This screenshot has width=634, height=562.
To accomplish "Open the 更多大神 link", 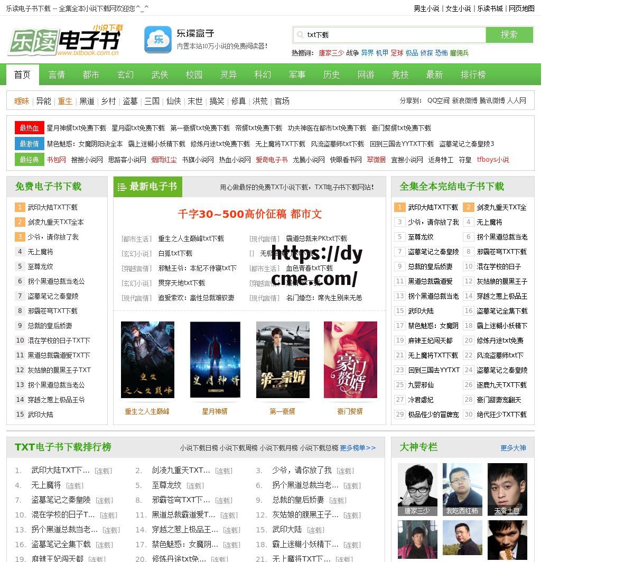I will (x=513, y=447).
